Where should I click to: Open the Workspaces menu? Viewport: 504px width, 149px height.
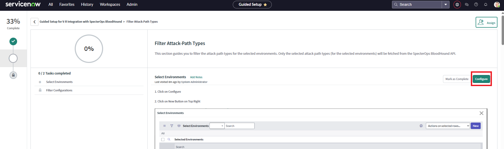tap(110, 4)
